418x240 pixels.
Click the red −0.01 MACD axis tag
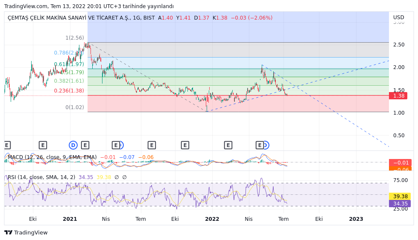pyautogui.click(x=400, y=162)
